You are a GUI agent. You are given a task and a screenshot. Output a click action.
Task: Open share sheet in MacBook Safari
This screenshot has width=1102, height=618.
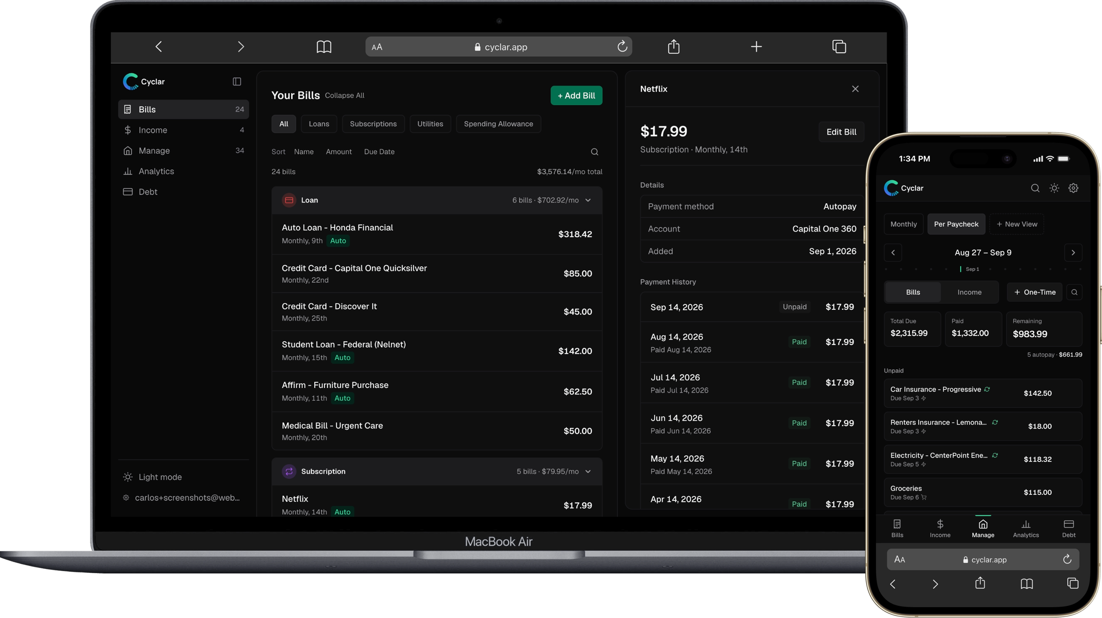(673, 46)
